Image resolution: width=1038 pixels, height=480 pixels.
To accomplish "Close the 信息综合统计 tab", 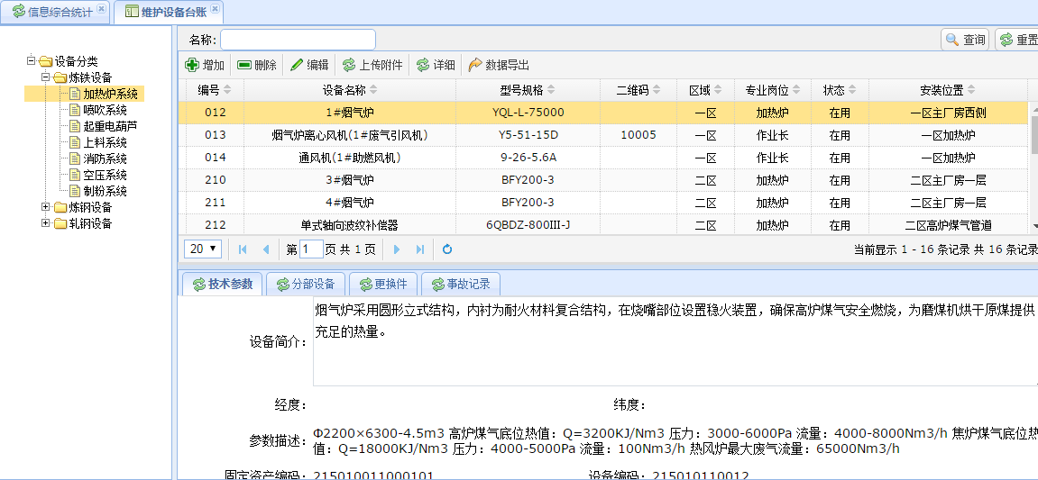I will pyautogui.click(x=101, y=9).
